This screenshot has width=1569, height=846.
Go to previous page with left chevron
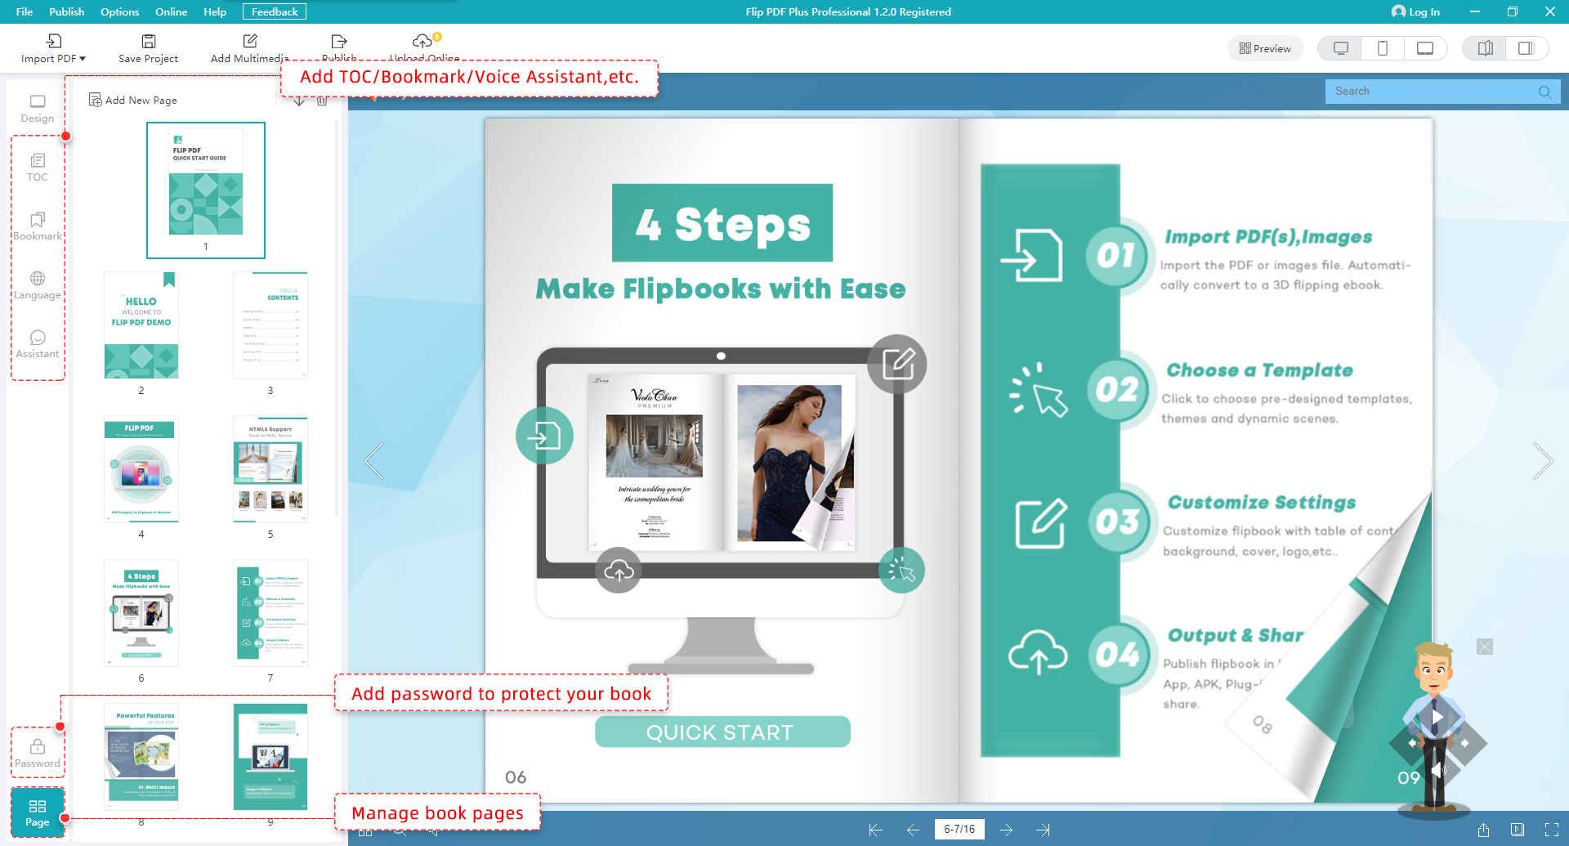[x=374, y=461]
